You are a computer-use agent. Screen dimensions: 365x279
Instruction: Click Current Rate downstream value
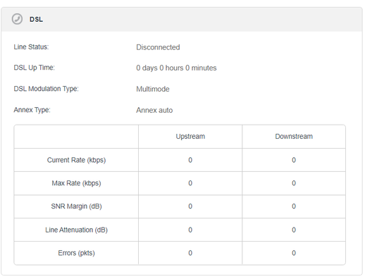(x=294, y=160)
